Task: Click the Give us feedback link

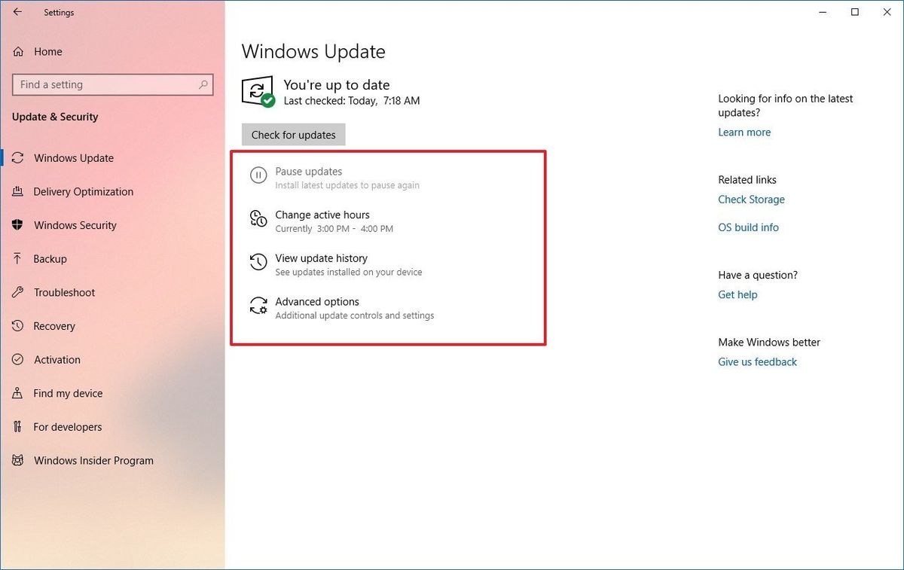Action: [757, 361]
